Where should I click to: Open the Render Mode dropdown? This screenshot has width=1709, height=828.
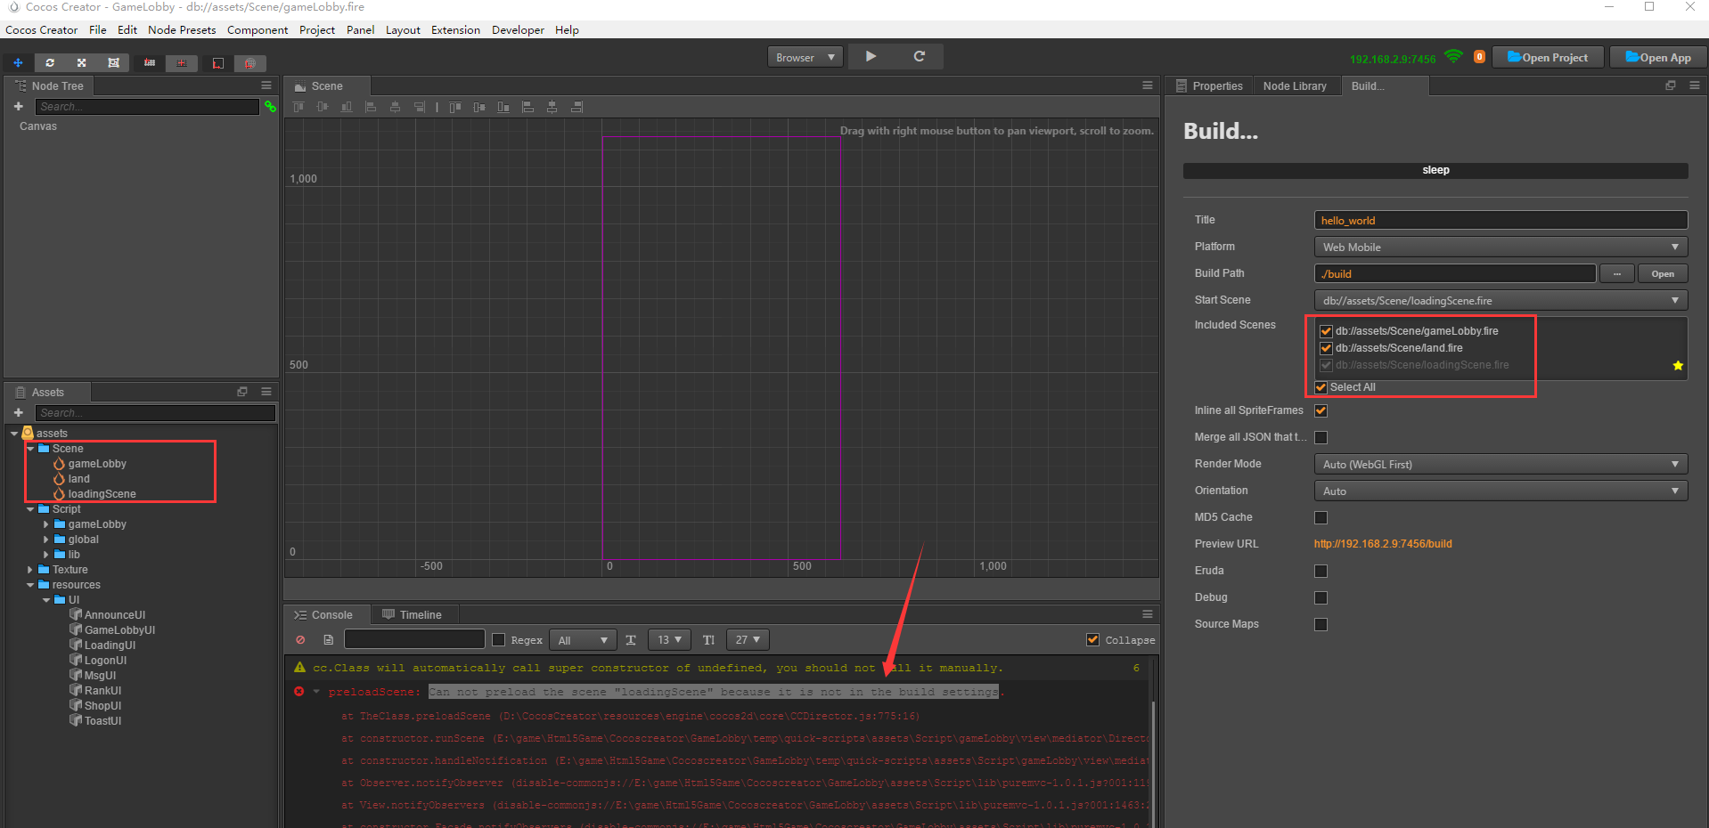(x=1500, y=464)
